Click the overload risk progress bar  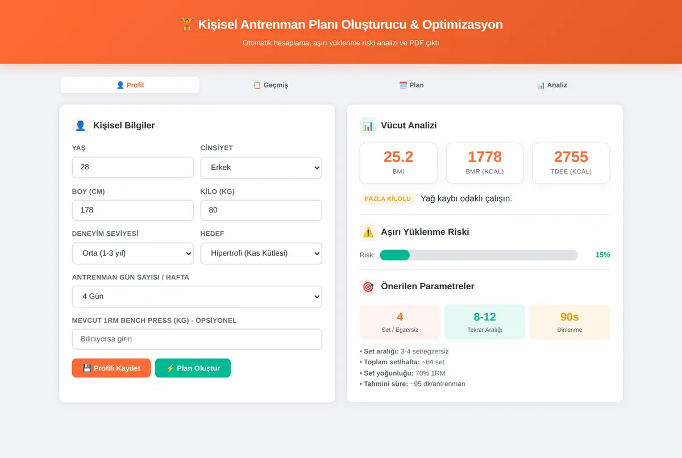coord(479,255)
